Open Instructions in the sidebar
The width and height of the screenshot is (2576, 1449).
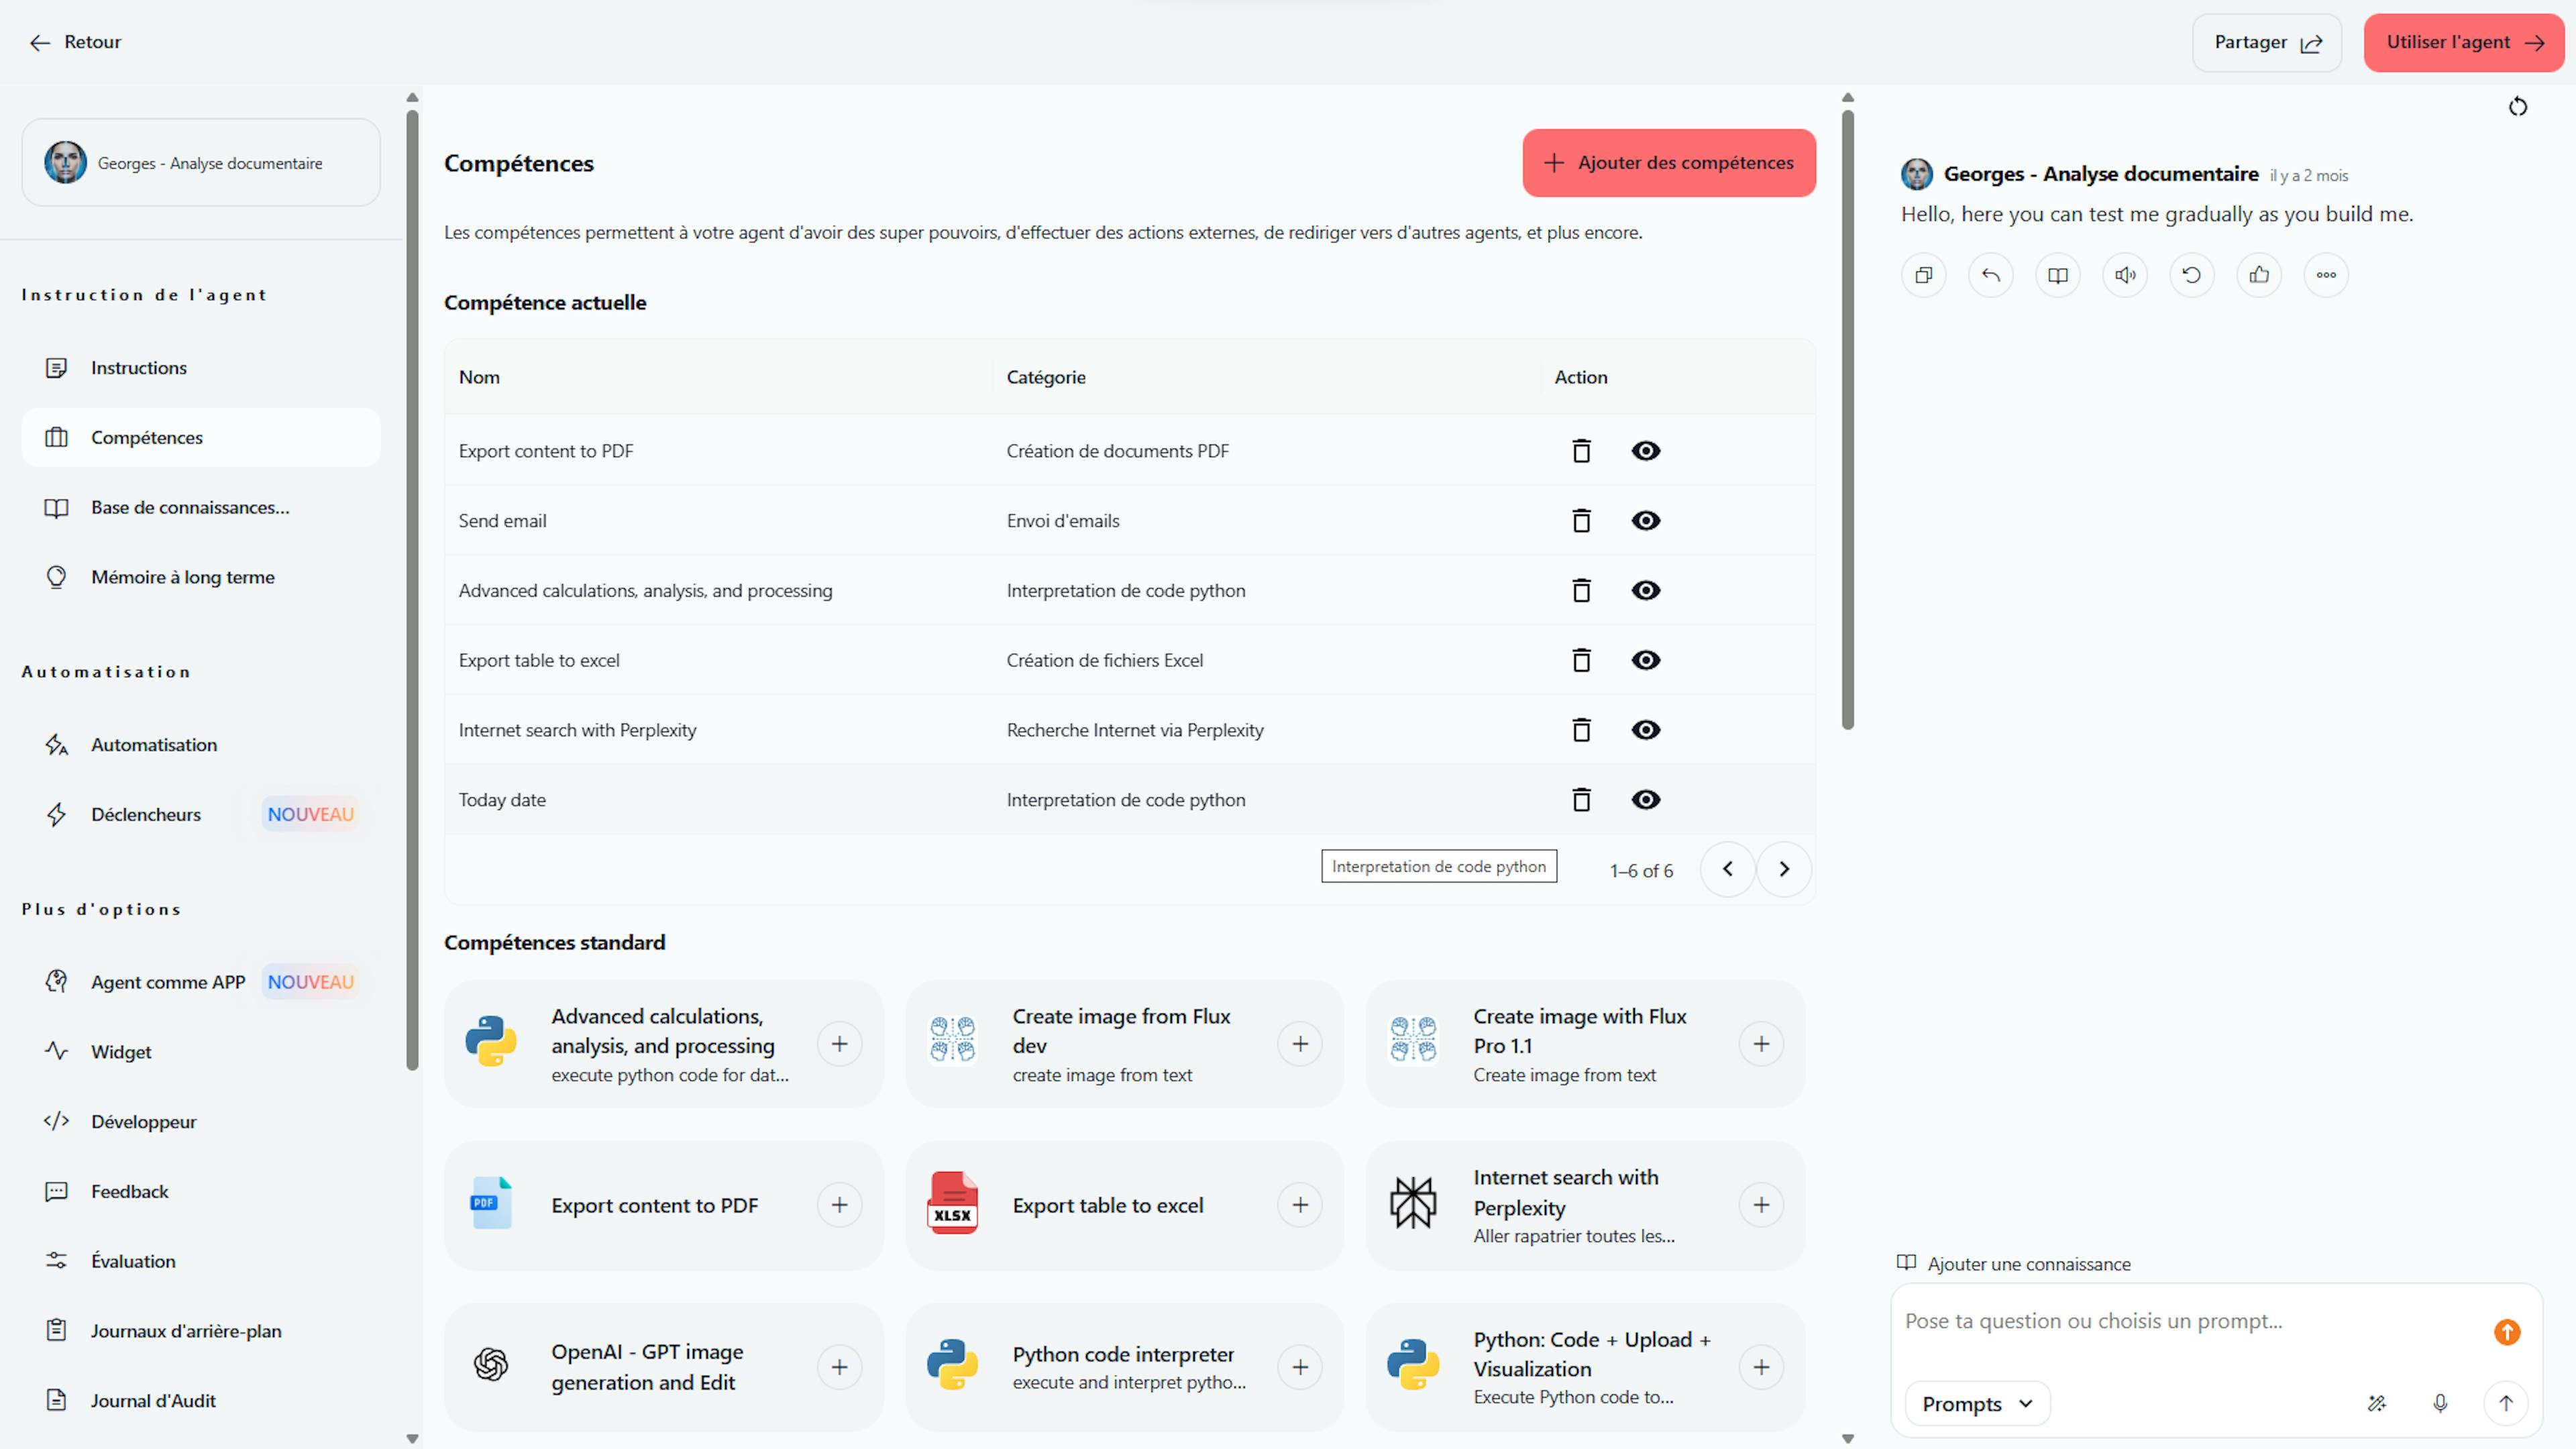click(139, 368)
